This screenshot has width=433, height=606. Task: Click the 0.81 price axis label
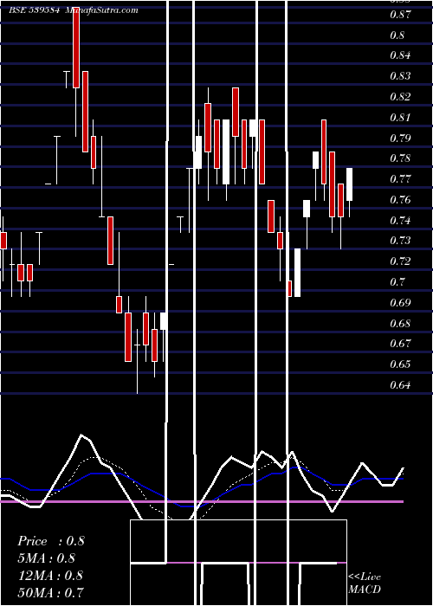(400, 117)
